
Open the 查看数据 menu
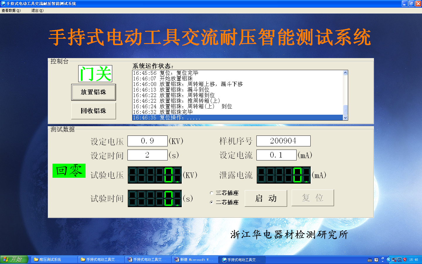click(x=11, y=10)
